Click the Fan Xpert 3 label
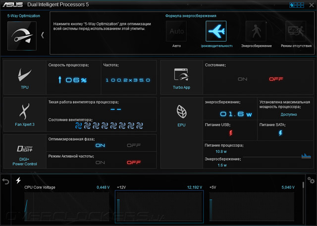This screenshot has width=317, height=226. point(25,124)
